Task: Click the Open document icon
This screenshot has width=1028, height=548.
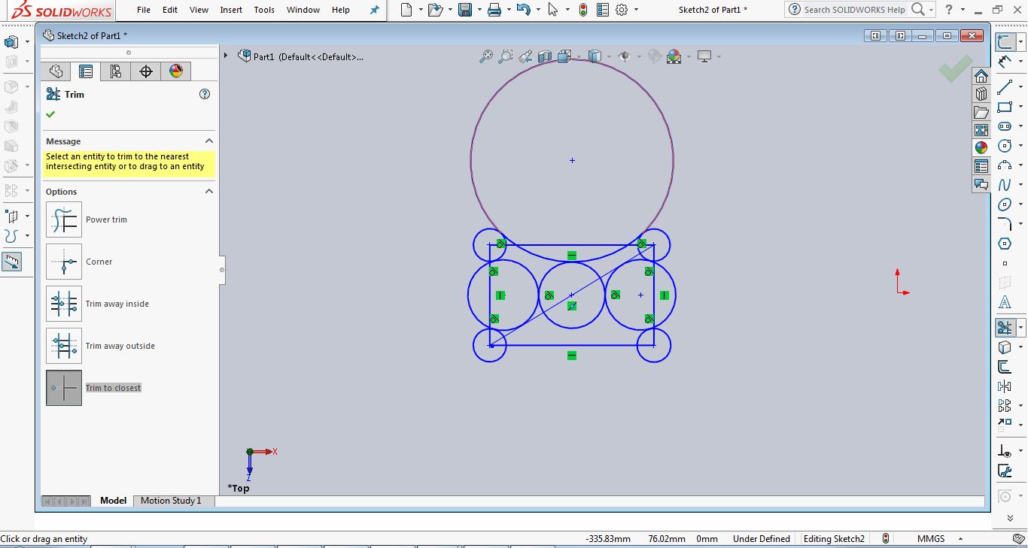Action: 434,10
